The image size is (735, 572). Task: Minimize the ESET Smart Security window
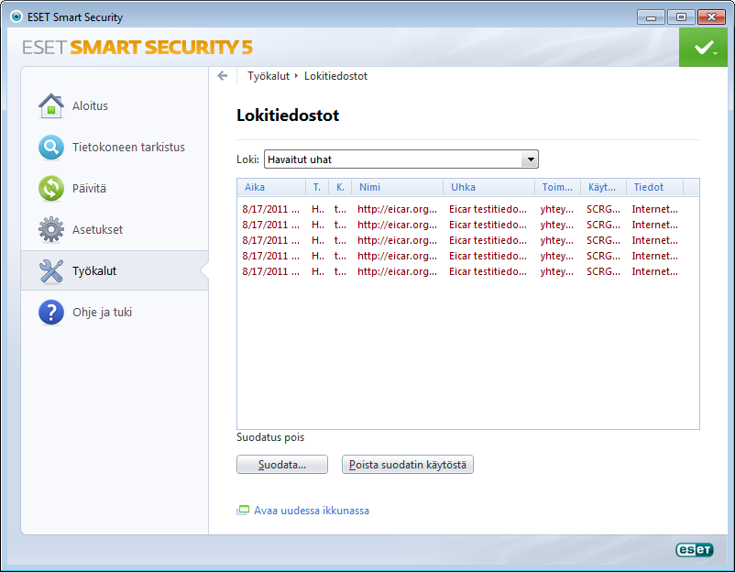point(651,17)
